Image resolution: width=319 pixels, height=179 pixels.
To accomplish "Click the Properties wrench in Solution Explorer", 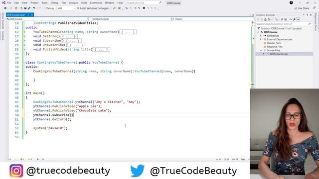I will (x=294, y=19).
